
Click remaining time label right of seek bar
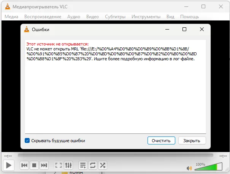point(223,156)
